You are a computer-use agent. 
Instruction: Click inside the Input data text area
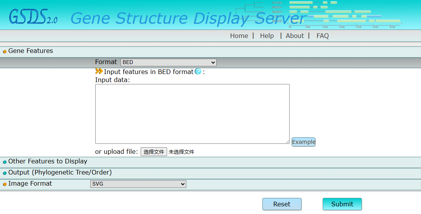tap(192, 114)
